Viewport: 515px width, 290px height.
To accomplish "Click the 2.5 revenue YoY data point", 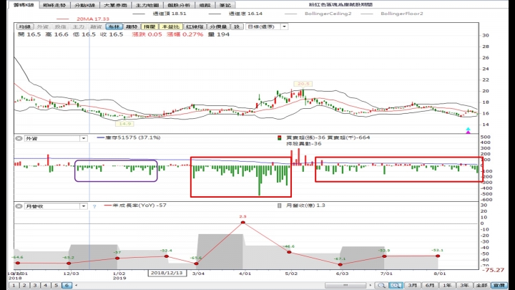I will point(242,222).
